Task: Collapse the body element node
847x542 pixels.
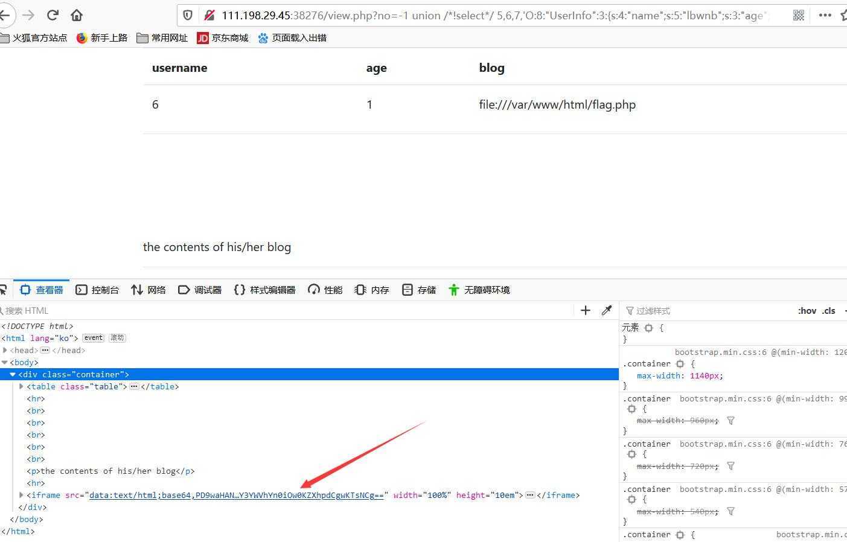Action: pyautogui.click(x=5, y=362)
